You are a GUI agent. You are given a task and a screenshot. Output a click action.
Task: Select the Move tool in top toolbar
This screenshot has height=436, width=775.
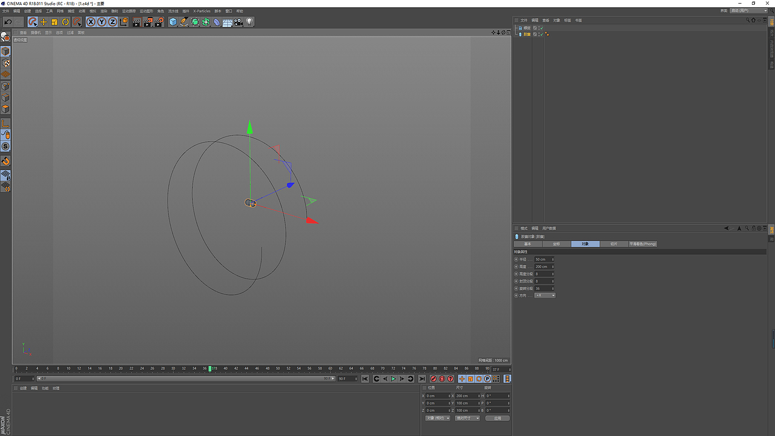pos(44,22)
